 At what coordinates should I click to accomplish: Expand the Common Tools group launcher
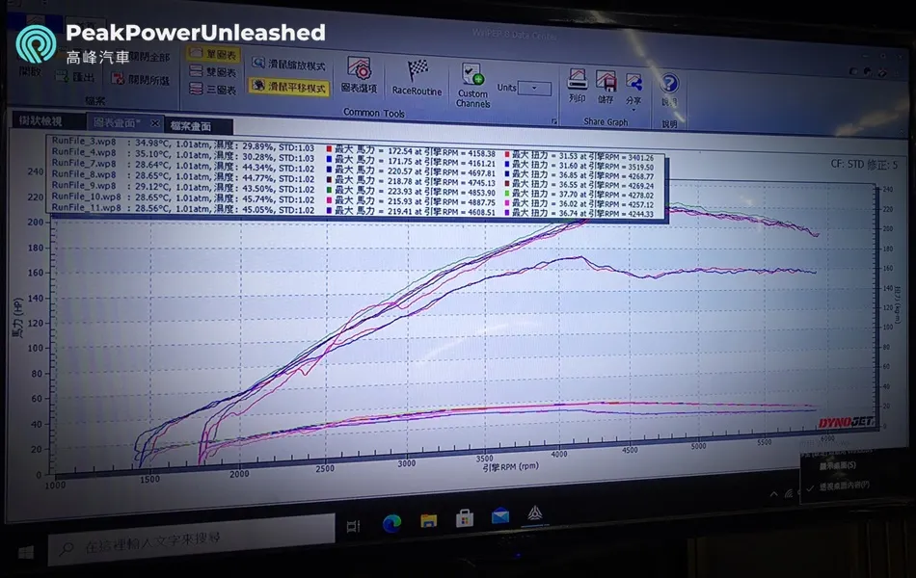click(553, 121)
